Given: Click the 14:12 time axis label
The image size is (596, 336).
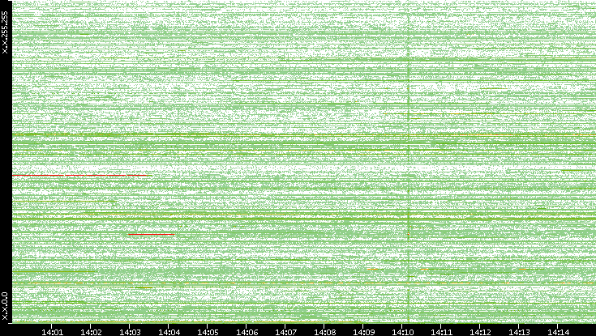Looking at the screenshot, I should pyautogui.click(x=480, y=333).
